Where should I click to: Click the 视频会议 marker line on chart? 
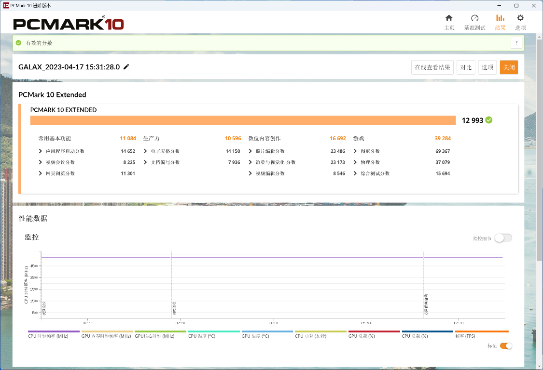pos(41,285)
